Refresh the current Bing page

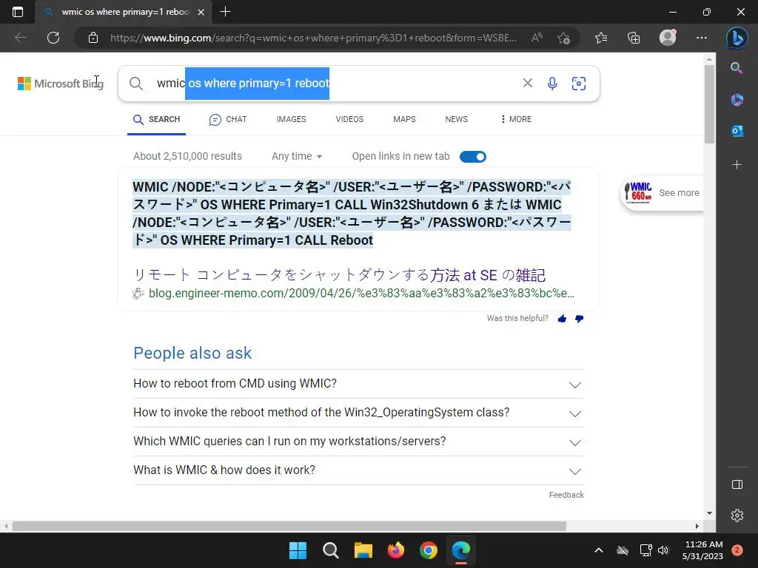pos(53,38)
